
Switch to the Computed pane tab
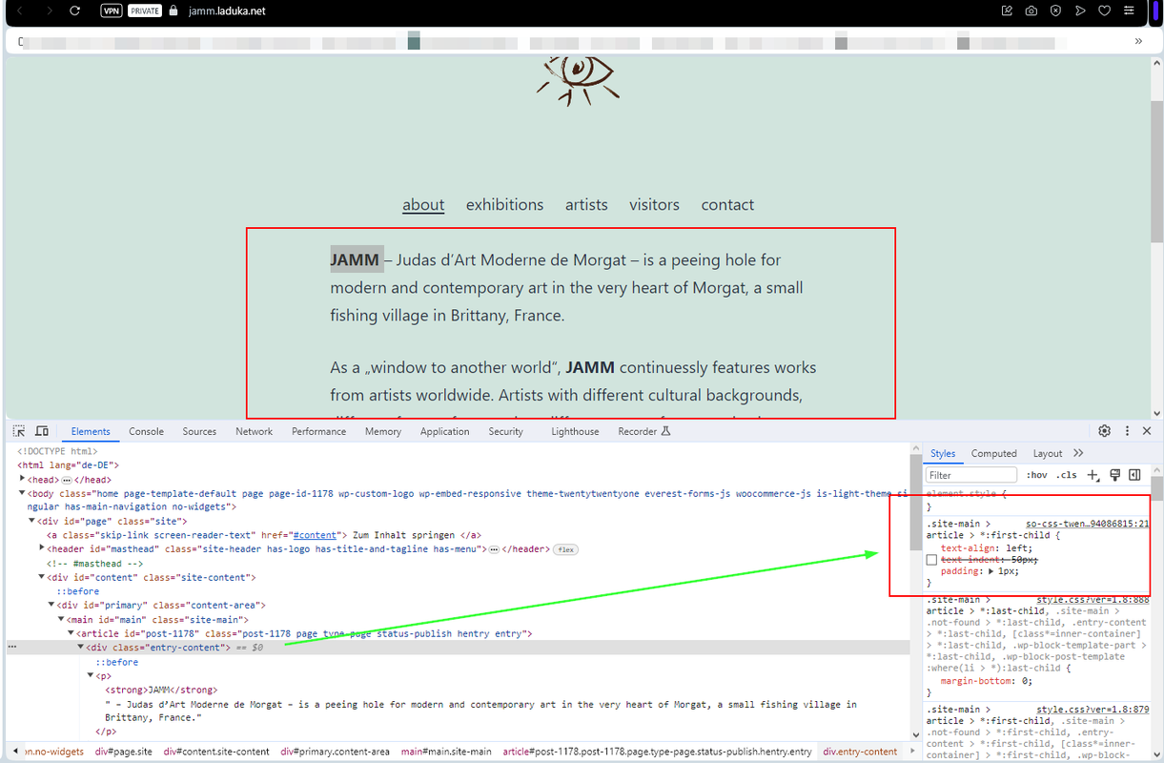[994, 454]
